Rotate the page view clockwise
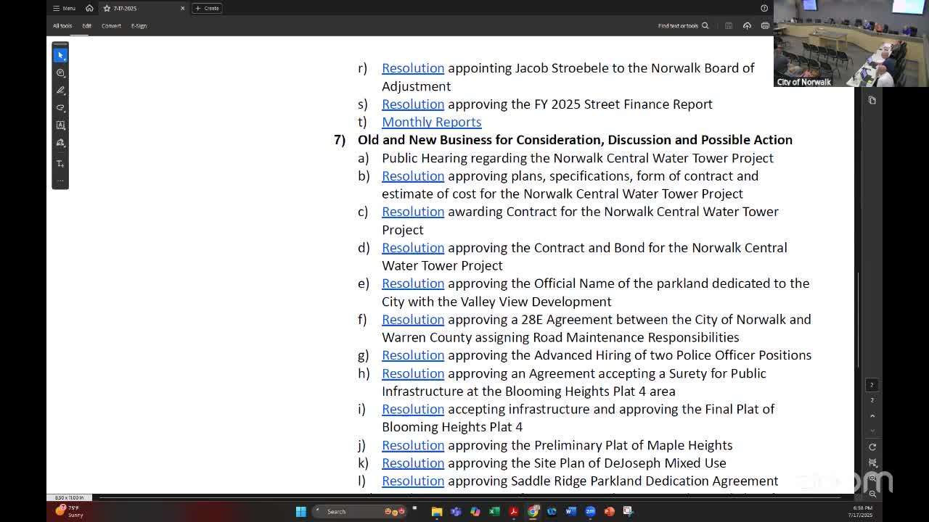 click(872, 447)
